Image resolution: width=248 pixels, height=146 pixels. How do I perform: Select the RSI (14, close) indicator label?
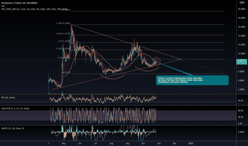click(8, 97)
